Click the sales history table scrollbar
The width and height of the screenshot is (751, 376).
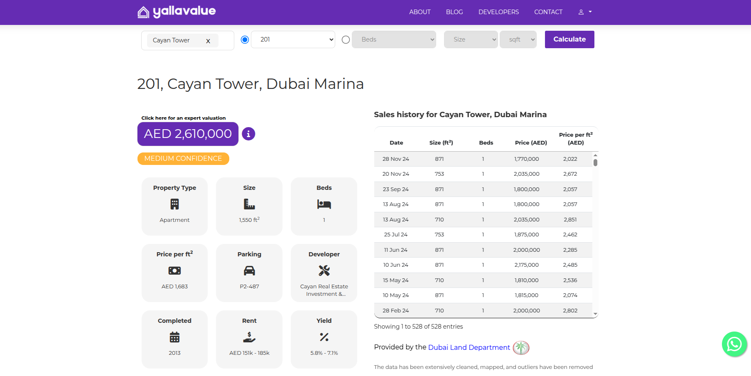point(595,162)
